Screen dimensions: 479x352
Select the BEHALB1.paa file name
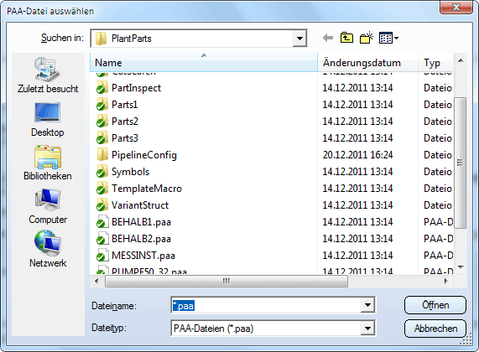[x=141, y=222]
